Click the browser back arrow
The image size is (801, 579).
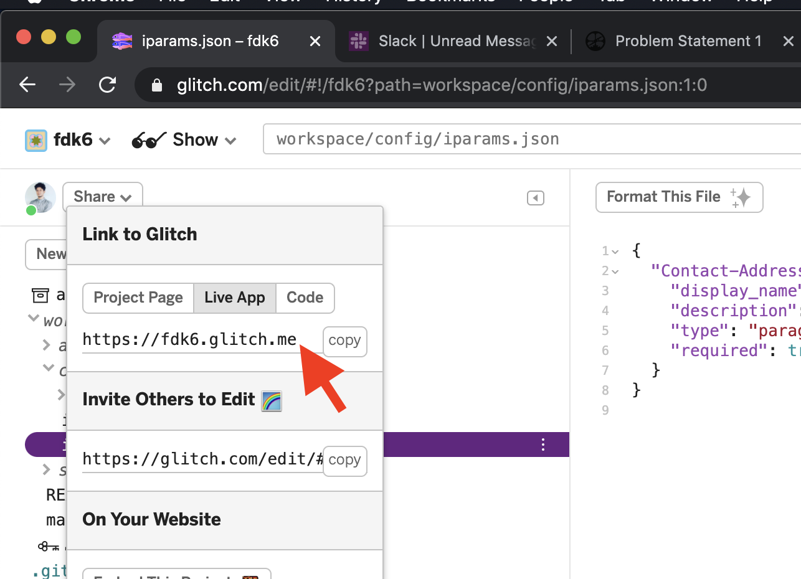tap(27, 85)
